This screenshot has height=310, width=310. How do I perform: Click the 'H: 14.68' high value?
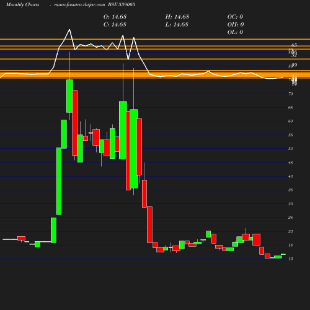tap(177, 17)
